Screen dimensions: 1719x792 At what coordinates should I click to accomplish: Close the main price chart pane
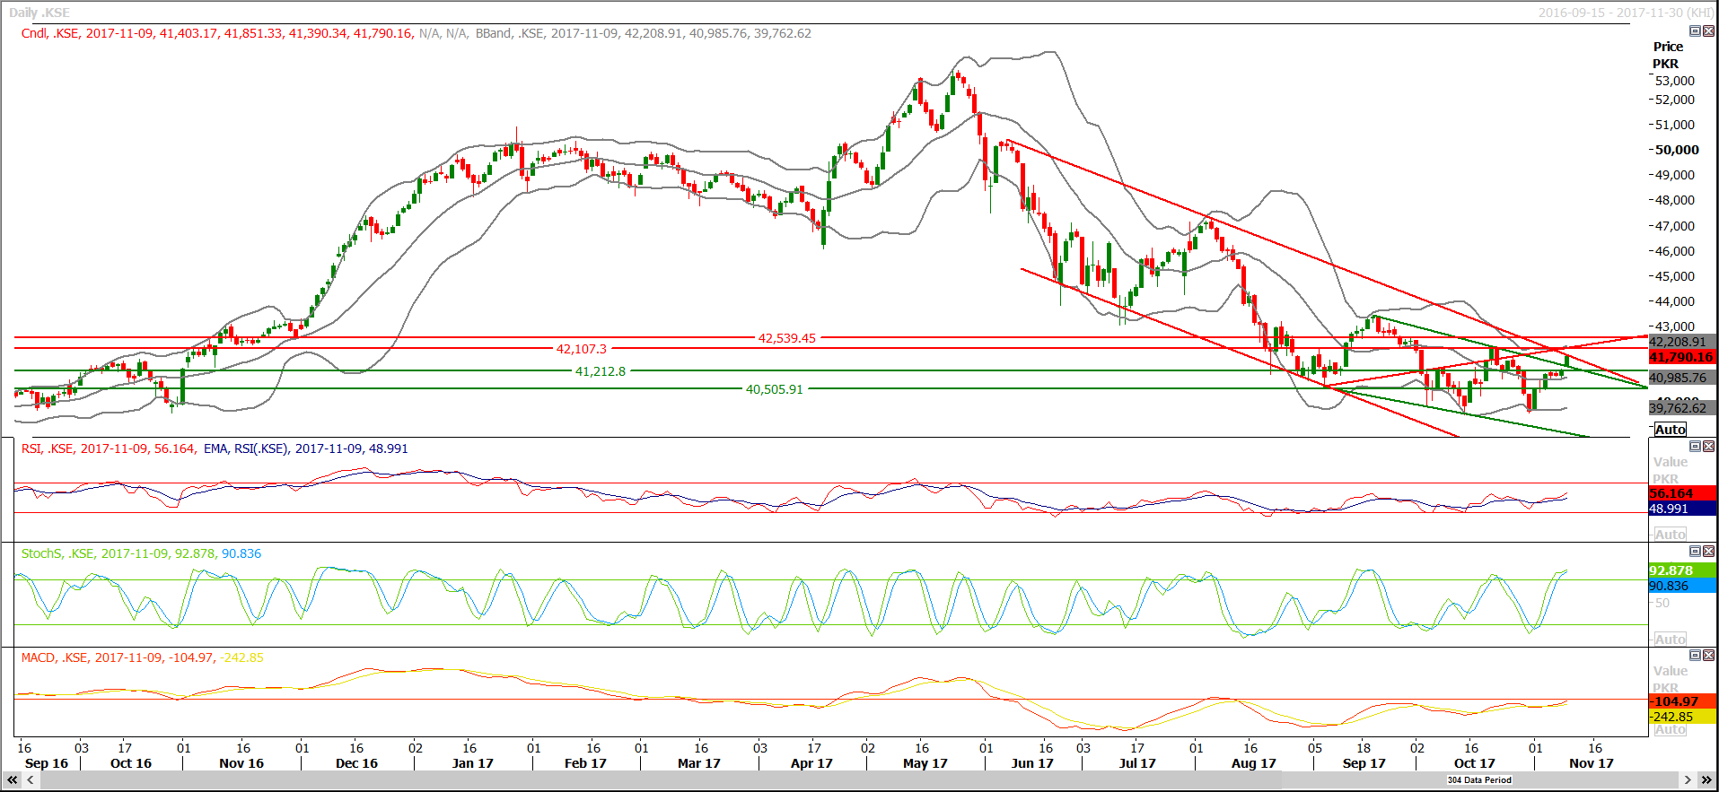pos(1708,31)
